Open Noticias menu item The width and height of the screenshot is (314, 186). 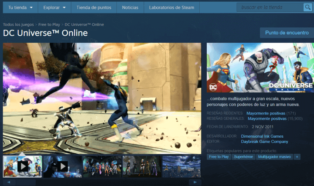pos(130,7)
